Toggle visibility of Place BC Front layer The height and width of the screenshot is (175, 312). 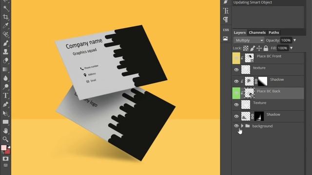coord(236,58)
